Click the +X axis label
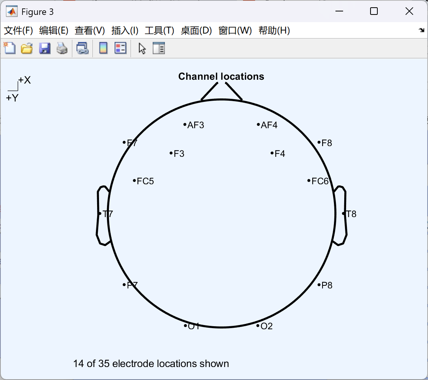The width and height of the screenshot is (428, 380). pos(24,80)
